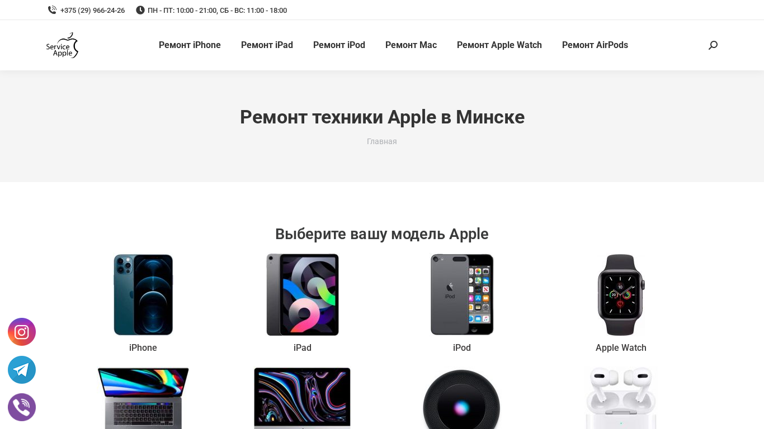Click the Service Apple logo
764x429 pixels.
coord(62,45)
